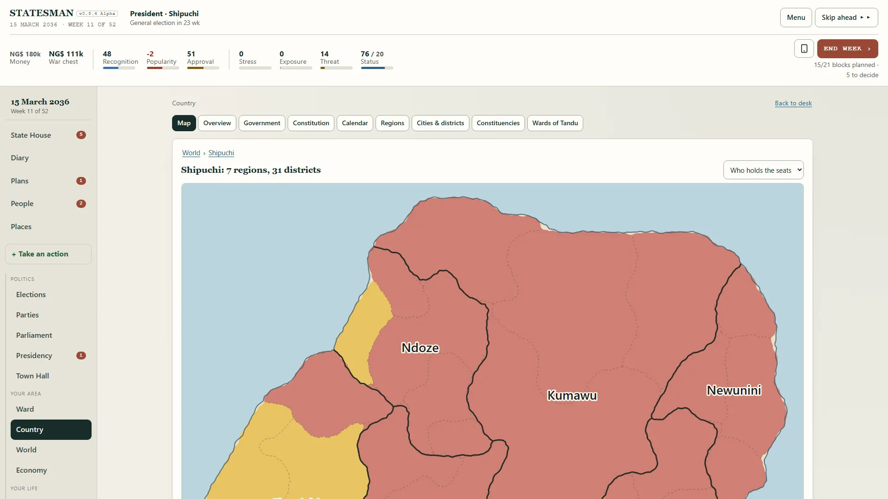Select the Calendar tab
This screenshot has height=499, width=888.
tap(355, 123)
